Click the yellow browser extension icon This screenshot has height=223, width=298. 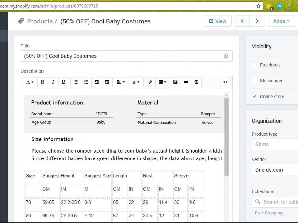pyautogui.click(x=269, y=7)
